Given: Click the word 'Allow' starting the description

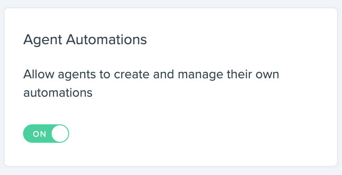Looking at the screenshot, I should pos(39,74).
